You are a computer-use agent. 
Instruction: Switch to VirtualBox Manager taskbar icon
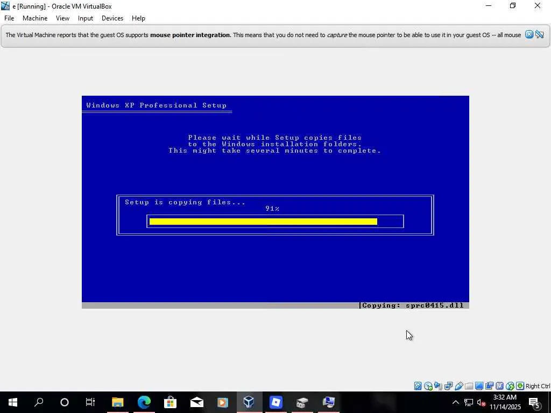(249, 402)
